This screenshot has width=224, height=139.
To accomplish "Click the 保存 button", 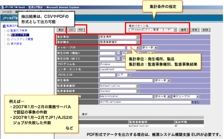I will pyautogui.click(x=195, y=30).
